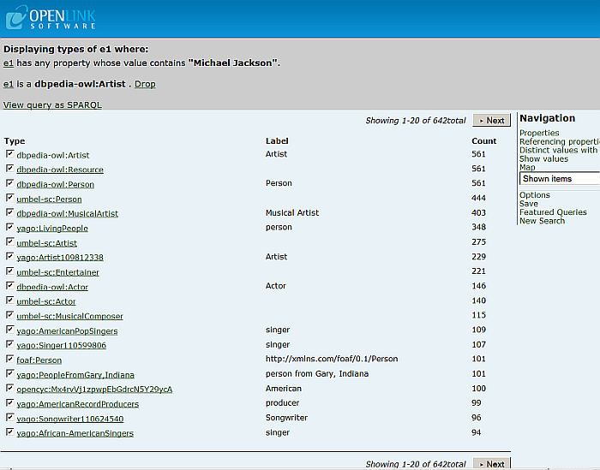Click count value 444
The image size is (600, 470).
pos(478,198)
